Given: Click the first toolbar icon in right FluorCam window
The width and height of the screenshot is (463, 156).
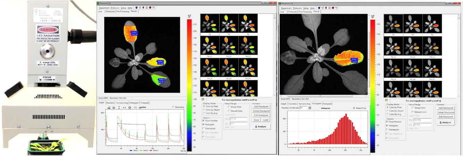Looking at the screenshot, I should (318, 8).
